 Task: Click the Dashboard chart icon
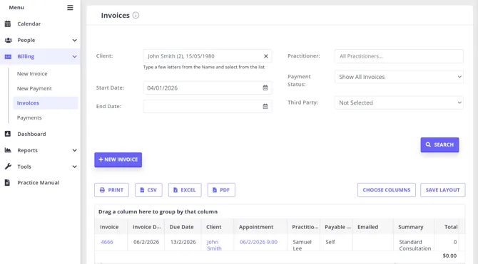pos(8,134)
